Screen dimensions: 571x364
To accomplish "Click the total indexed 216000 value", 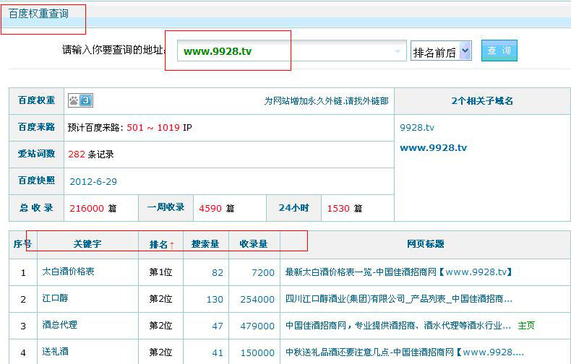I will [x=87, y=208].
